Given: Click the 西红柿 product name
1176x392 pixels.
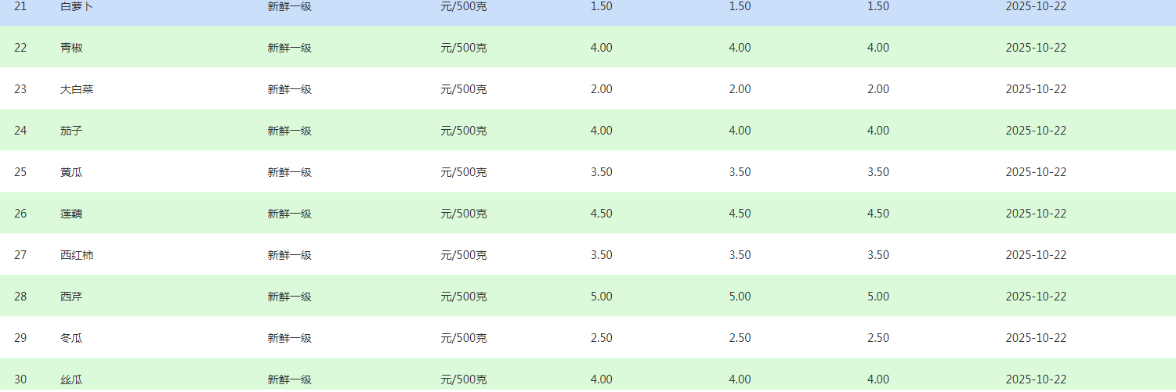Looking at the screenshot, I should pyautogui.click(x=77, y=255).
